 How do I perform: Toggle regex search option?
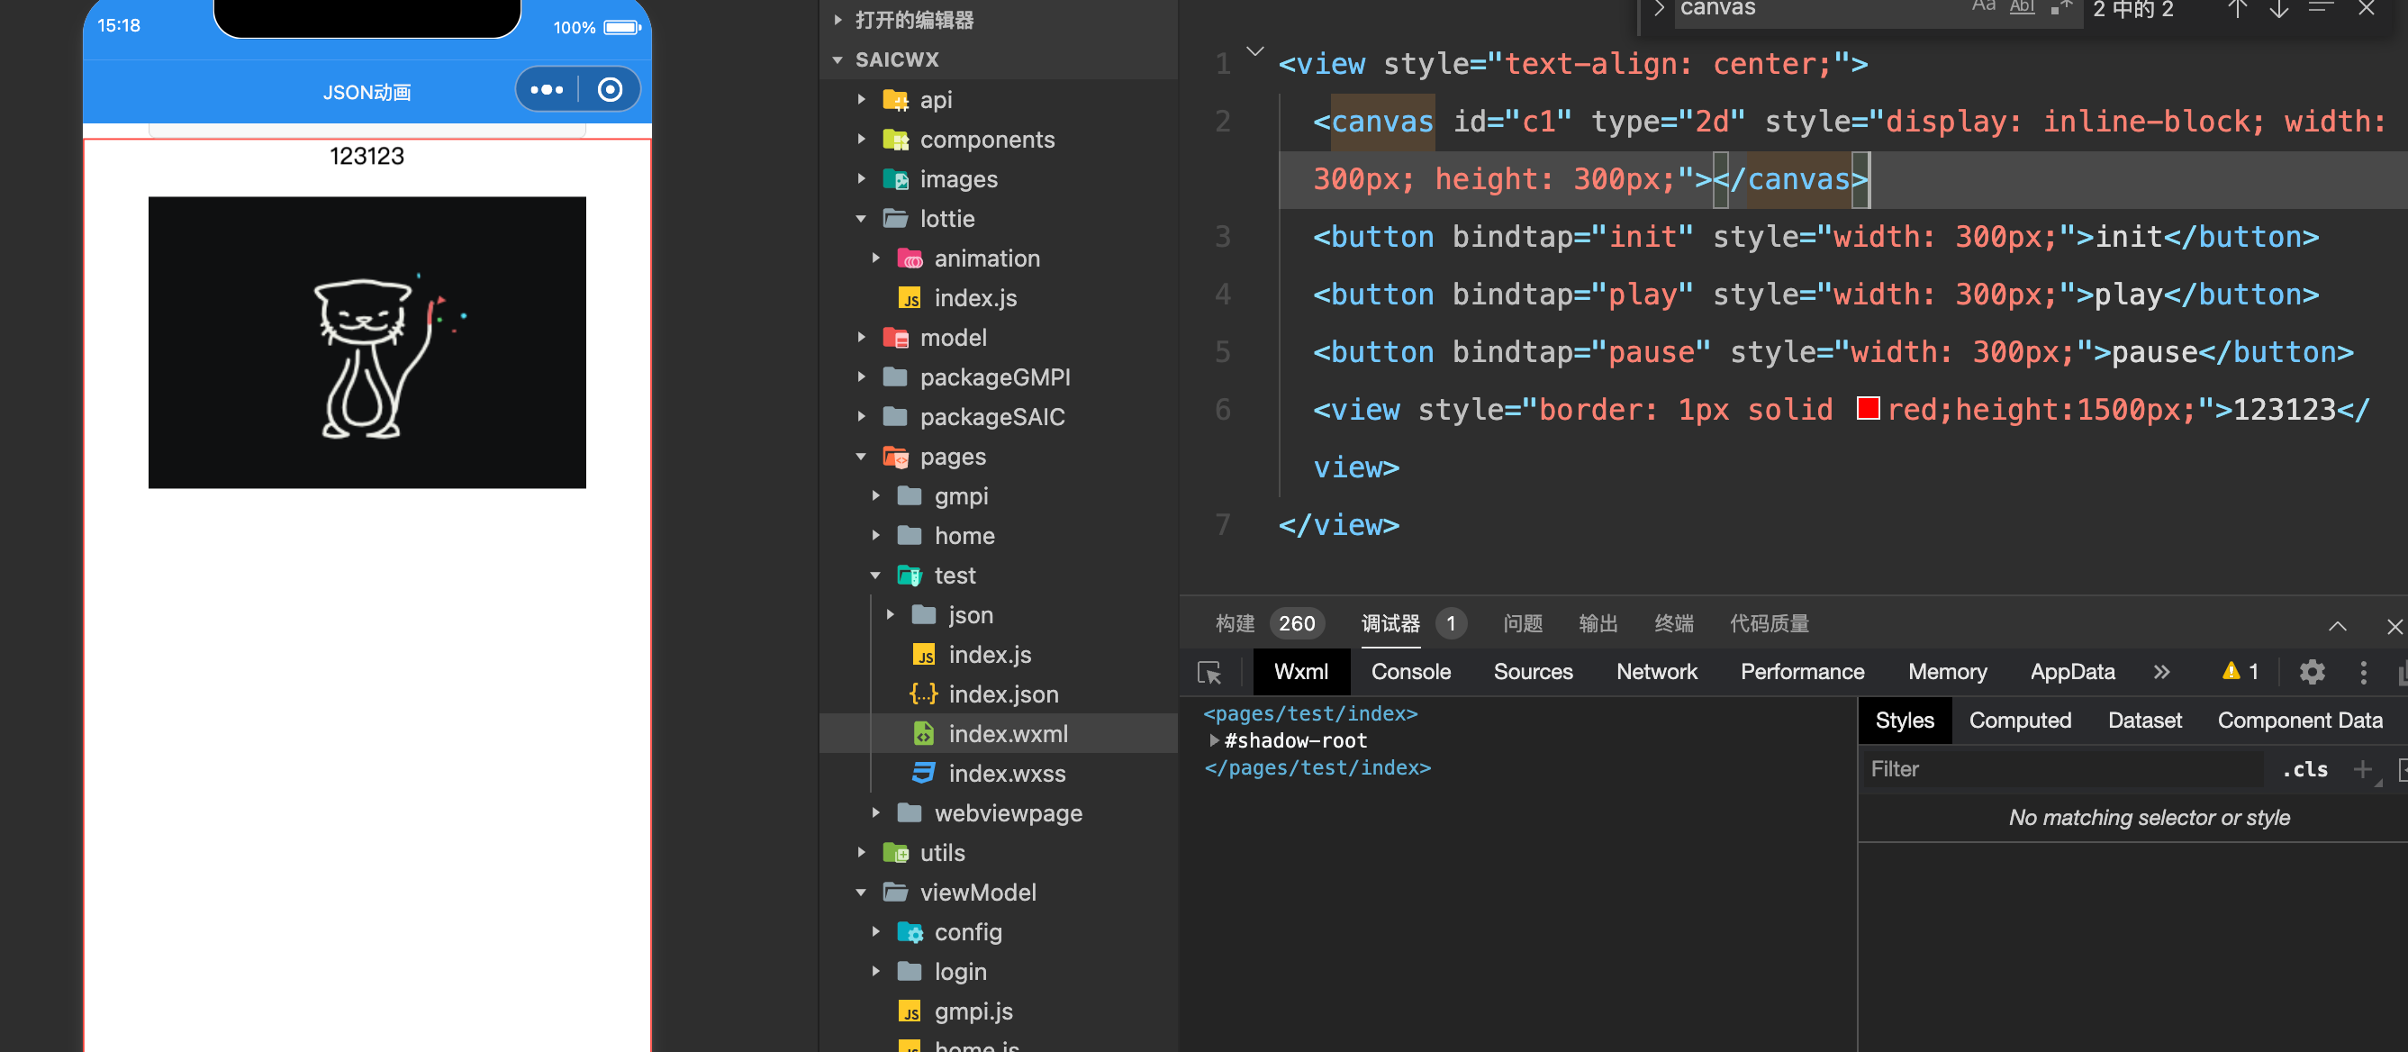[x=2060, y=7]
